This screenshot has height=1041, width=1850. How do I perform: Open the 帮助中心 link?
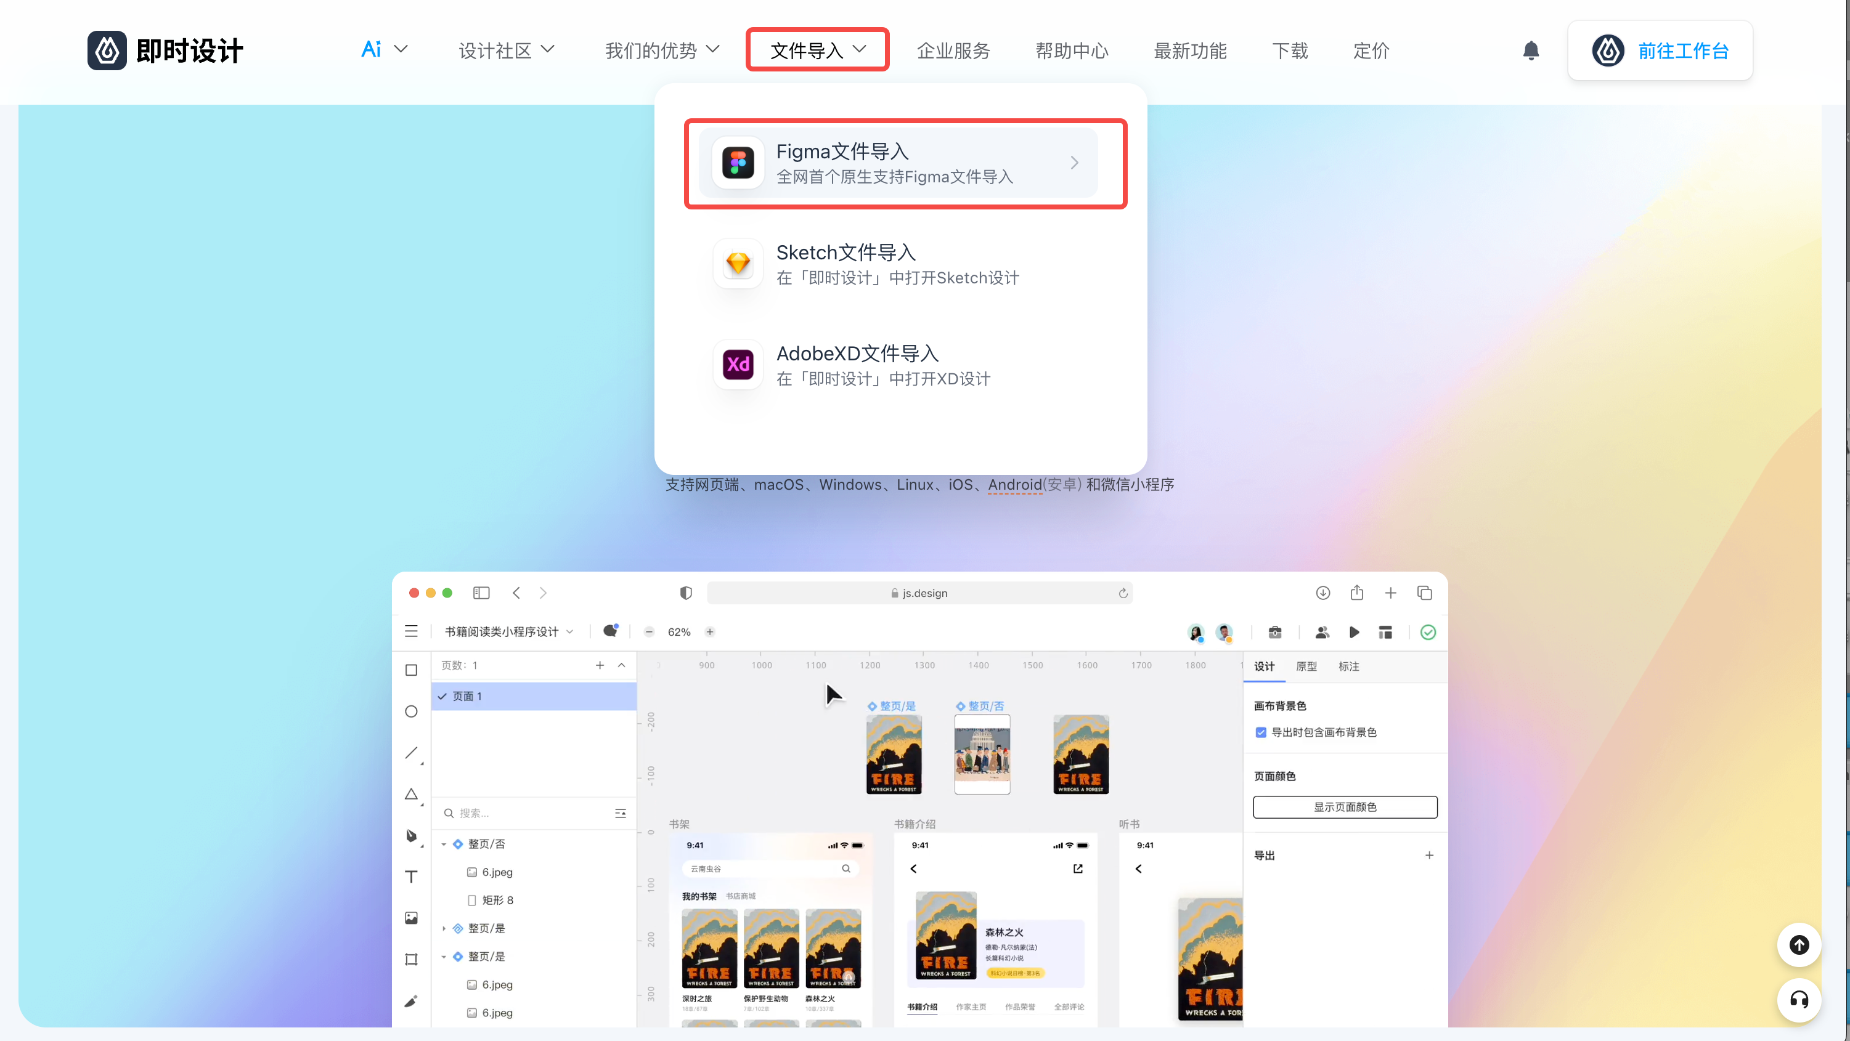[1072, 51]
